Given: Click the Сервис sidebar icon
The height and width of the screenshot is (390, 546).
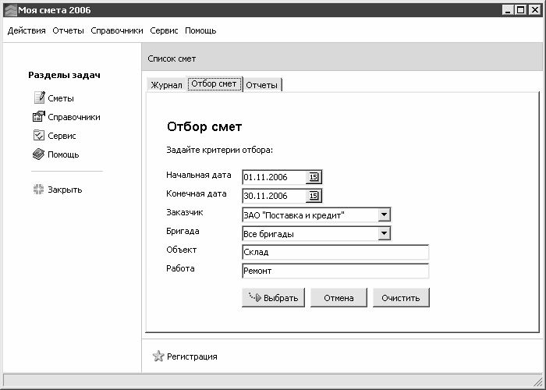Looking at the screenshot, I should [39, 136].
